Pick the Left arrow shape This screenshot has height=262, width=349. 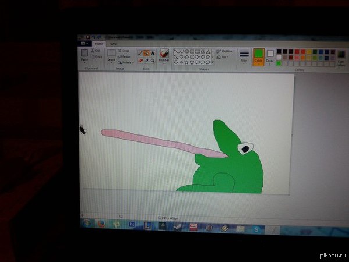pos(203,57)
